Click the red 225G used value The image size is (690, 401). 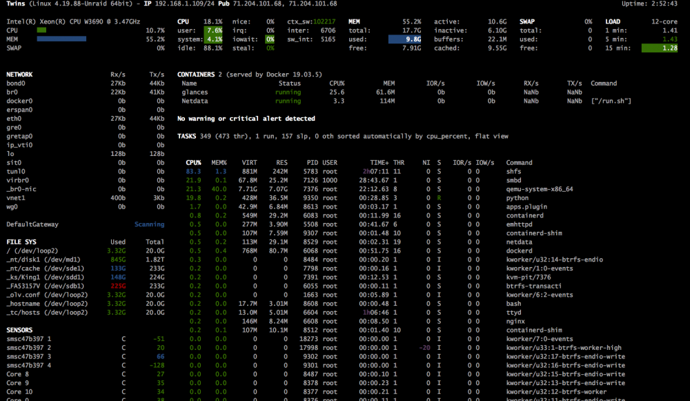(x=118, y=286)
